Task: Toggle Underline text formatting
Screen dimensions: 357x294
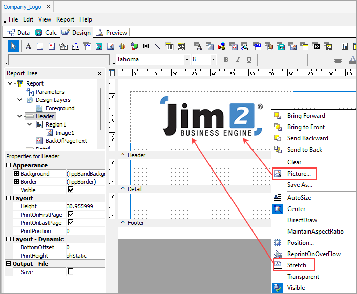Action: (x=249, y=59)
